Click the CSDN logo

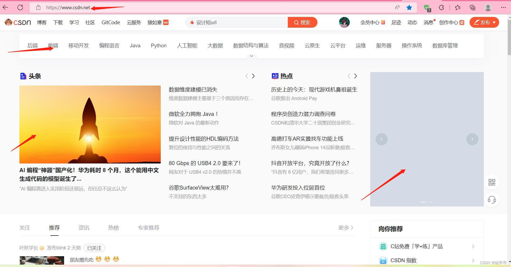pyautogui.click(x=18, y=22)
